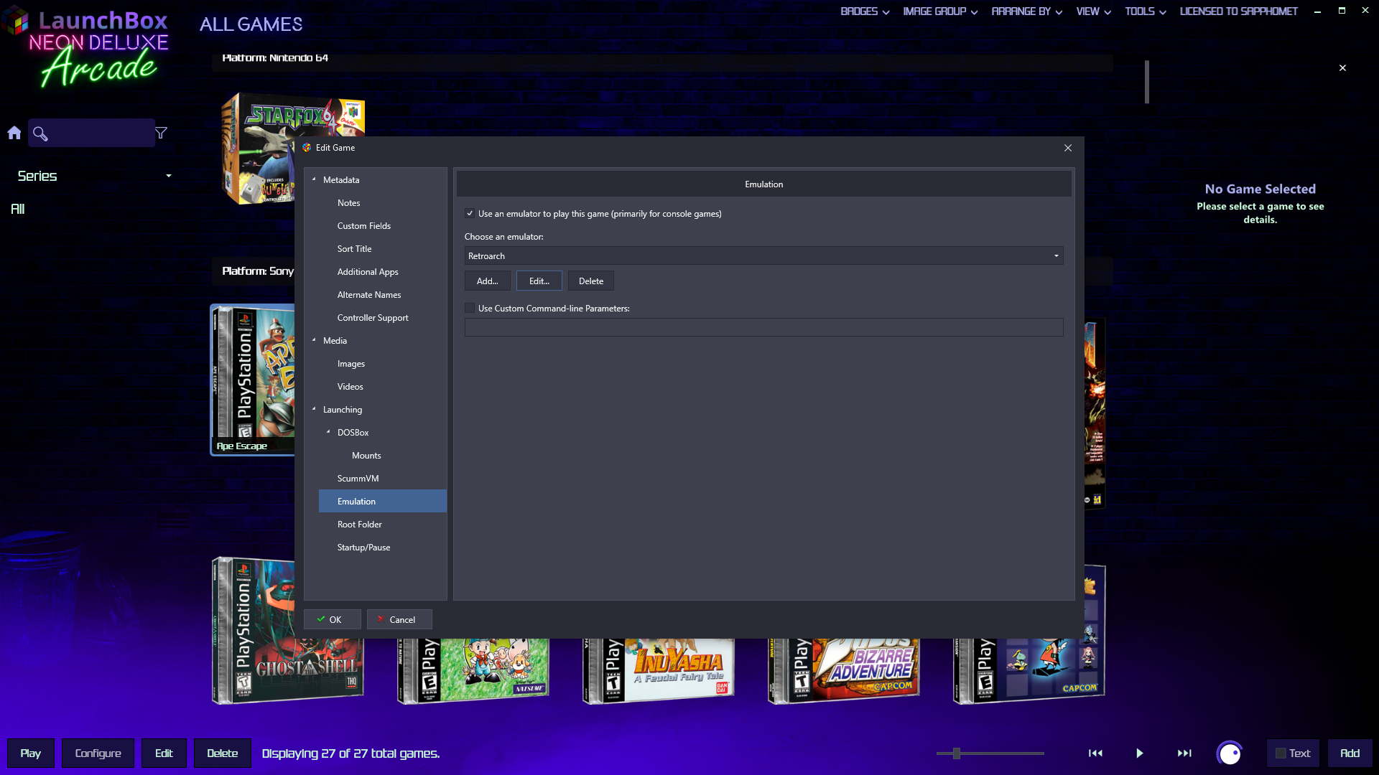Click Licensed to SapphoMet label
The image size is (1379, 775).
1238,11
